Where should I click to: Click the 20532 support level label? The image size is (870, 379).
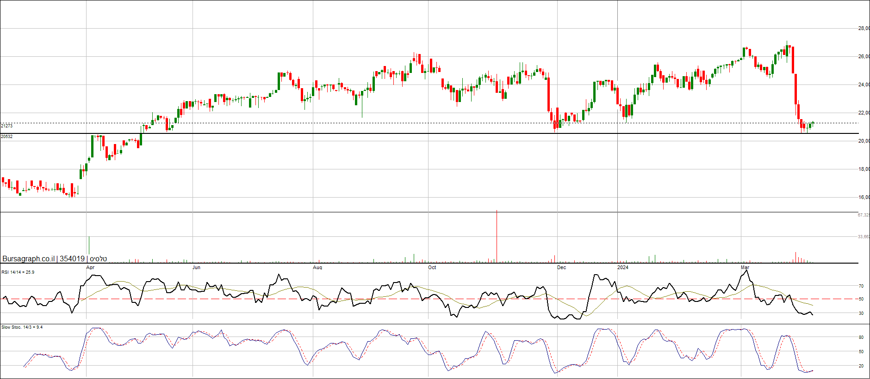point(7,137)
